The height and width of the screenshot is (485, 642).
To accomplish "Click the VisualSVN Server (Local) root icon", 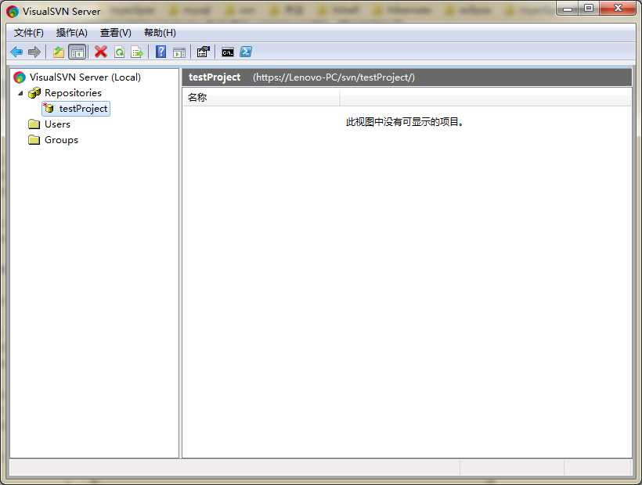I will (20, 77).
